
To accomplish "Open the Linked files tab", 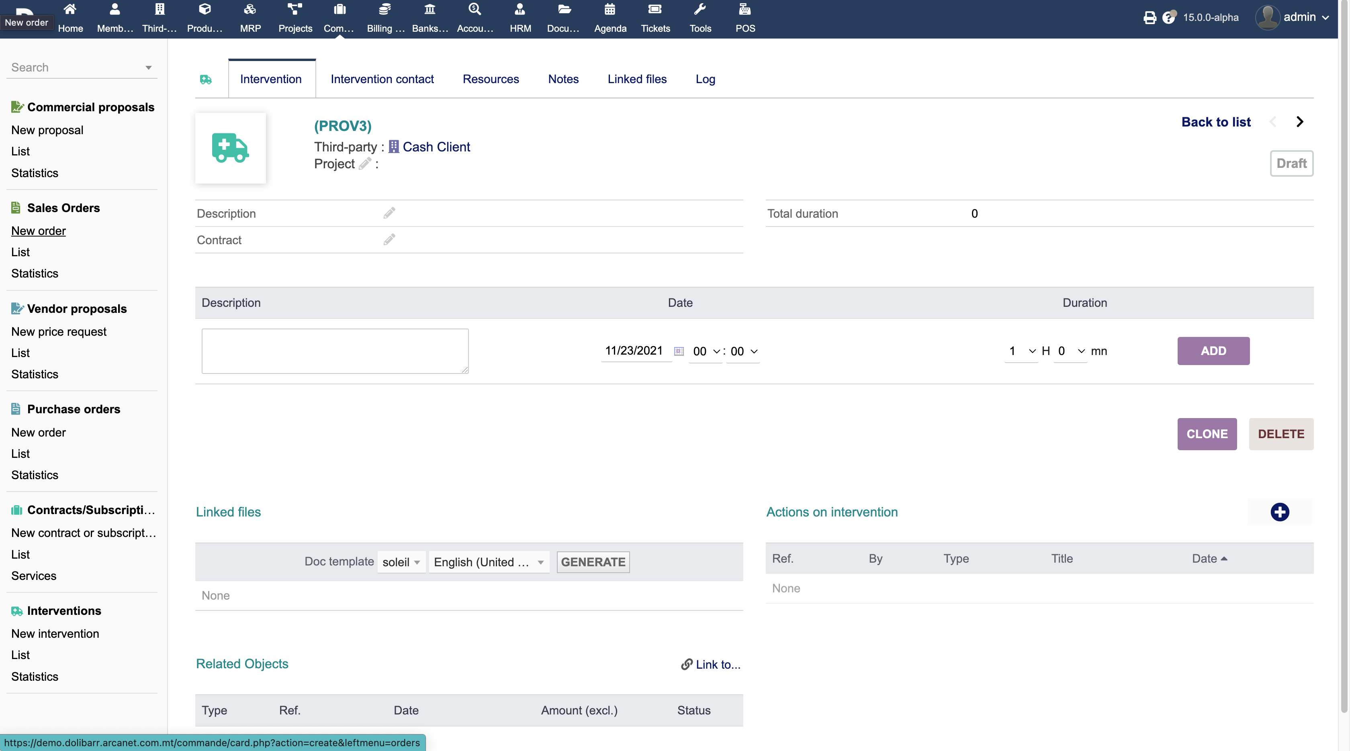I will pos(637,79).
